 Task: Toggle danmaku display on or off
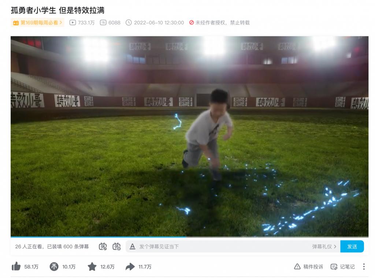coord(103,247)
